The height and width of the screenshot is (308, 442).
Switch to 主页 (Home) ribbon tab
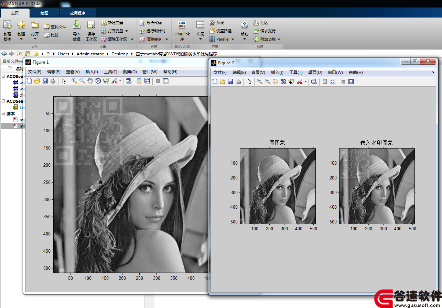[x=15, y=13]
